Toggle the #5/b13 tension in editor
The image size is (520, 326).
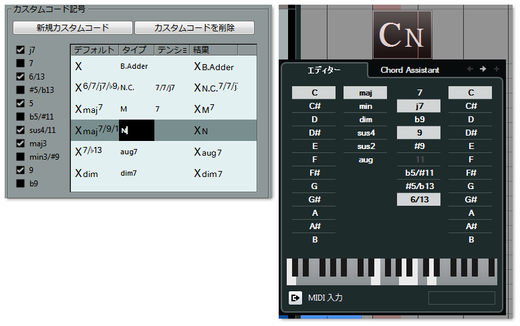tap(419, 186)
